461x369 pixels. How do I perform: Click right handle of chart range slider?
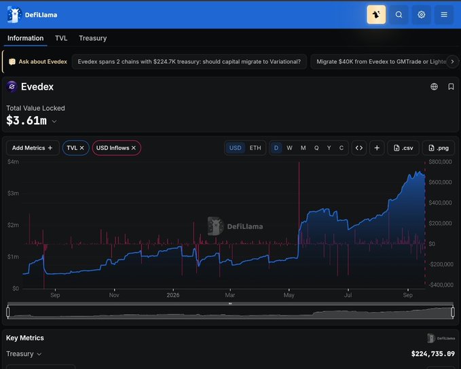point(453,312)
